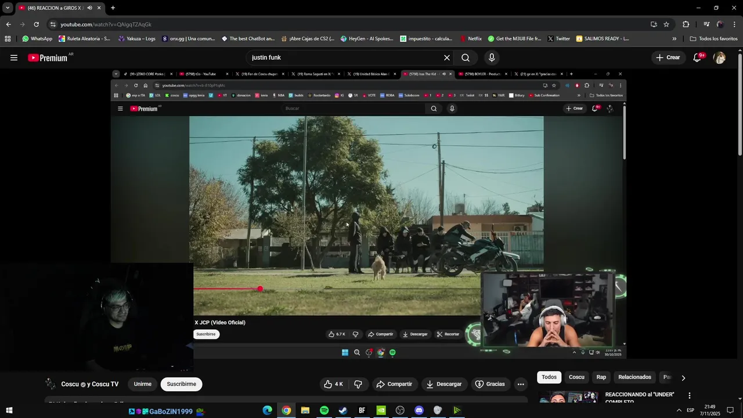Click Descargar below the video
743x418 pixels.
(x=444, y=384)
